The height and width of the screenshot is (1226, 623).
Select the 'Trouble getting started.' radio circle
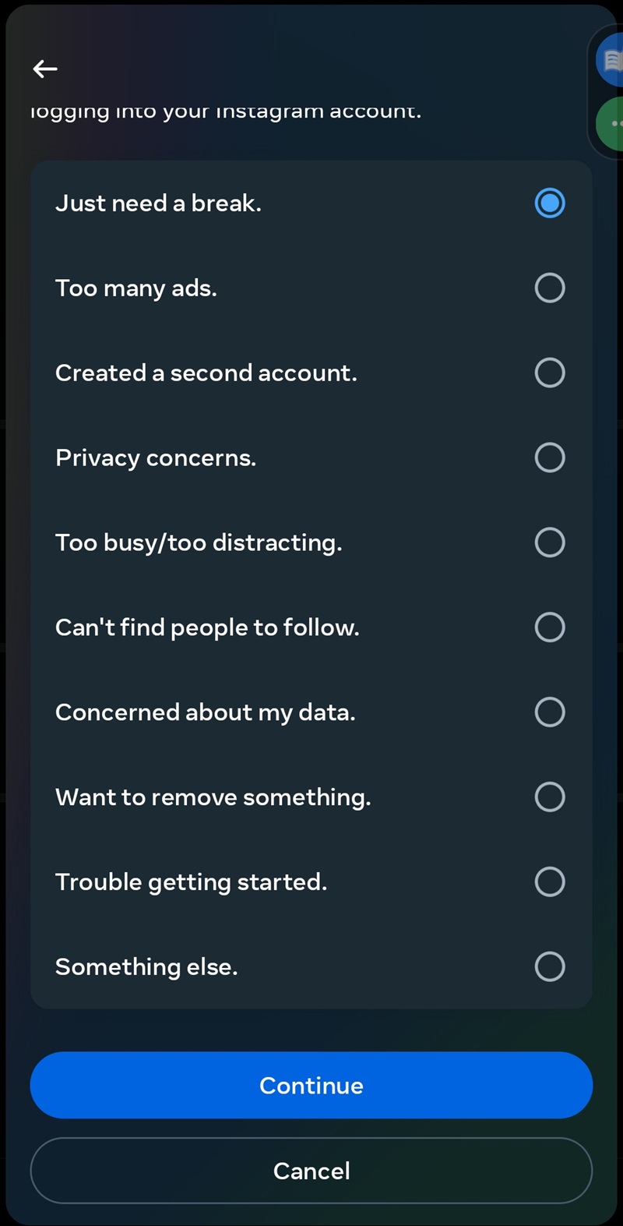tap(550, 882)
